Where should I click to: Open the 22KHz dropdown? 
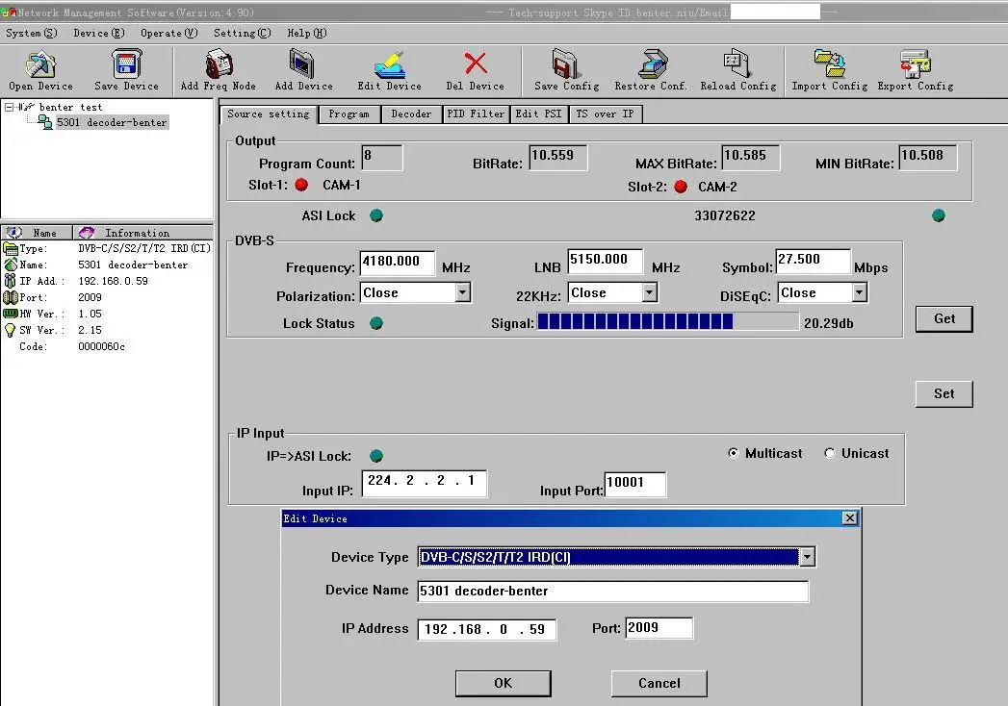649,292
